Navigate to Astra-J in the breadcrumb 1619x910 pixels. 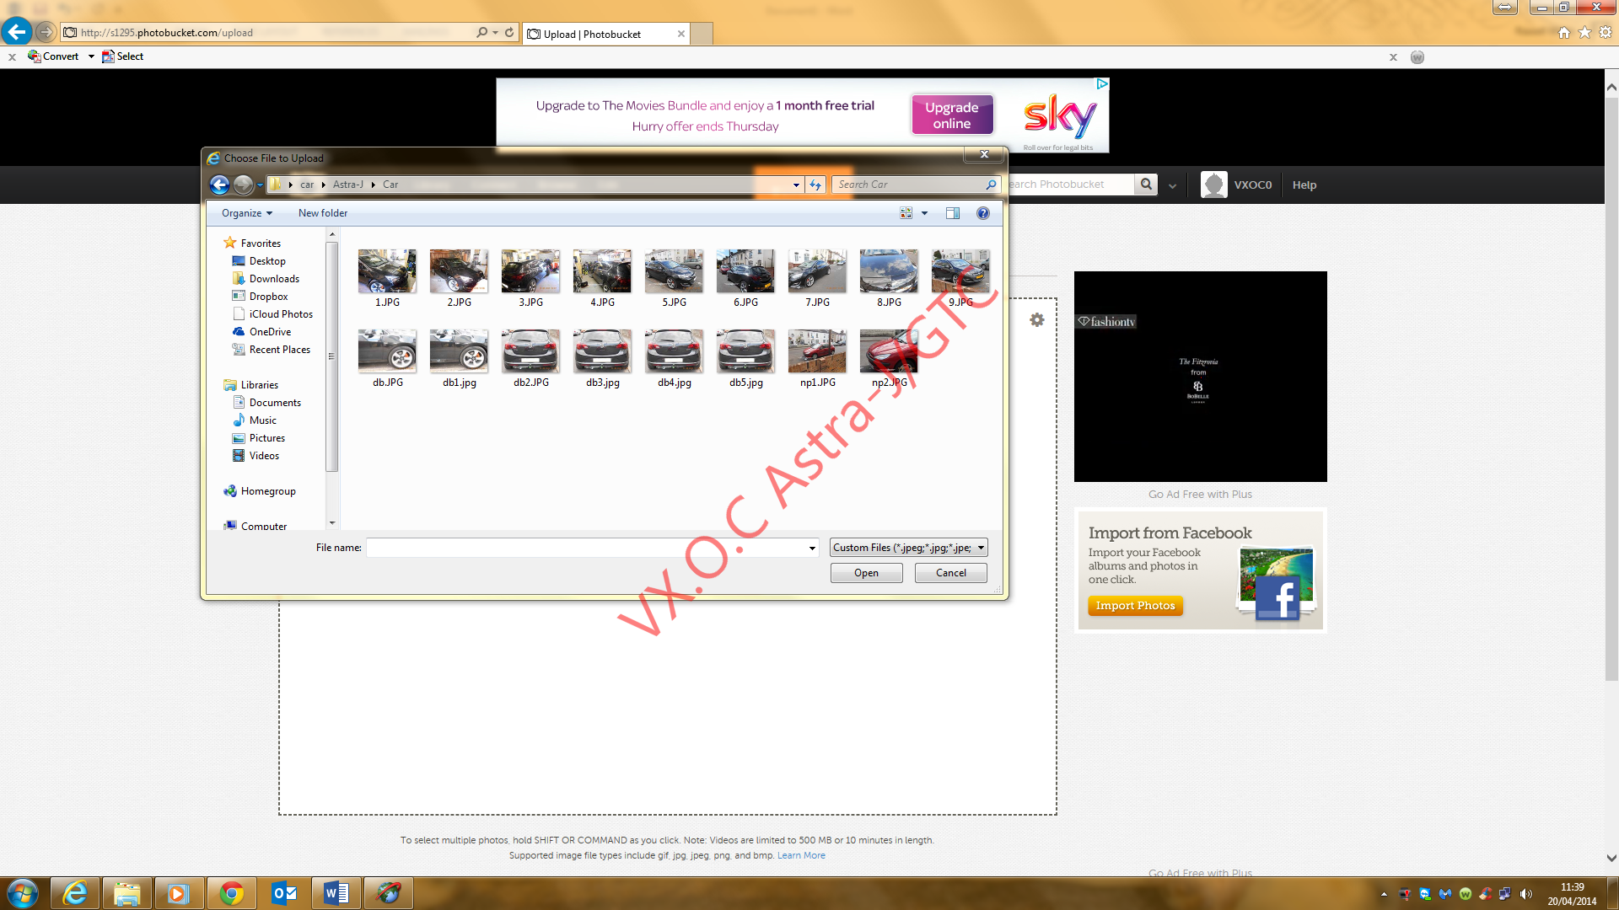pyautogui.click(x=348, y=185)
